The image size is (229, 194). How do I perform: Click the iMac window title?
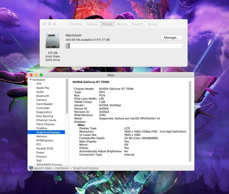(111, 75)
